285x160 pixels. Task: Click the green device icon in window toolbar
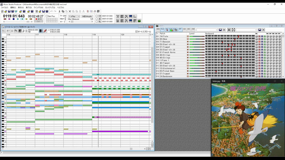(140, 21)
